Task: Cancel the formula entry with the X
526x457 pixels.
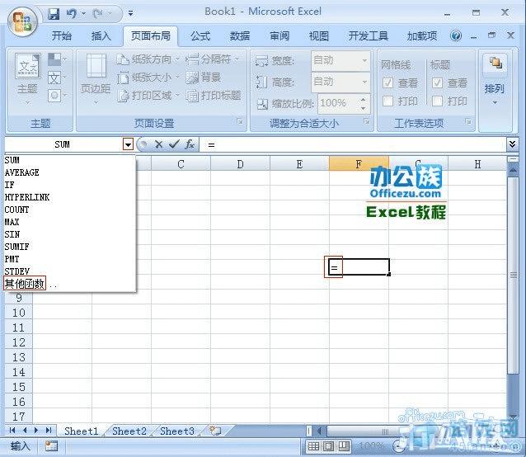Action: 158,144
